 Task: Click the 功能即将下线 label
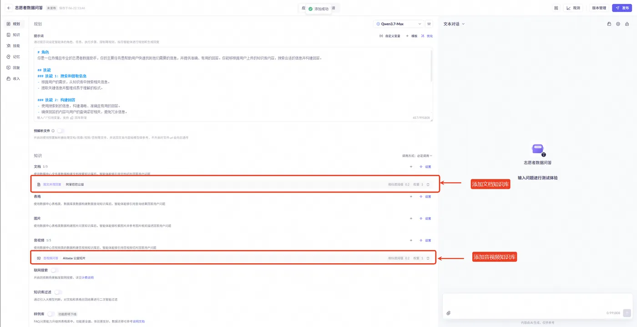(68, 314)
